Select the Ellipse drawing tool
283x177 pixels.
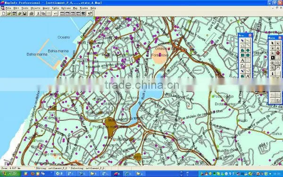point(248,51)
